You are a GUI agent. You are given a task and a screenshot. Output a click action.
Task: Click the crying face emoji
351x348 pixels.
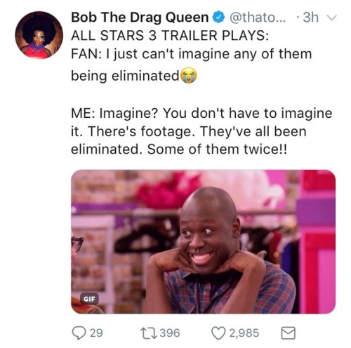pyautogui.click(x=189, y=76)
